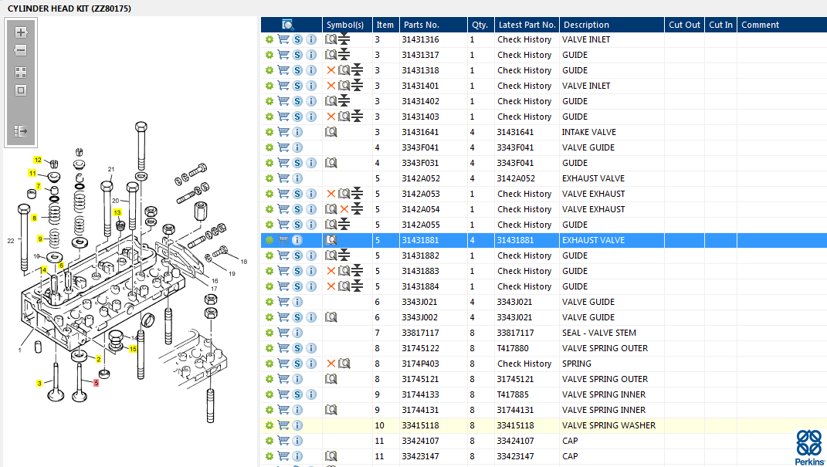This screenshot has width=827, height=467.
Task: Click latest part number T417880
Action: [514, 348]
